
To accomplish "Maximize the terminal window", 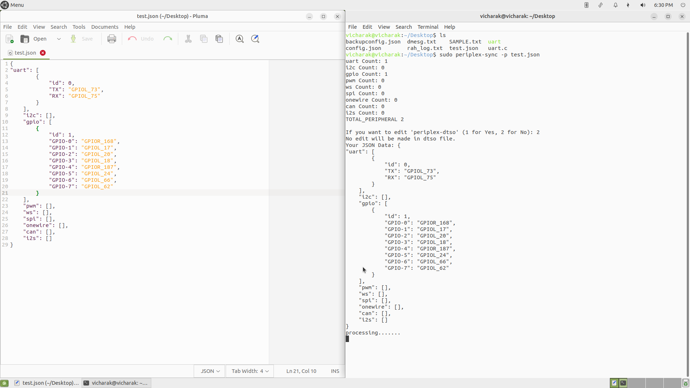I will pyautogui.click(x=668, y=17).
